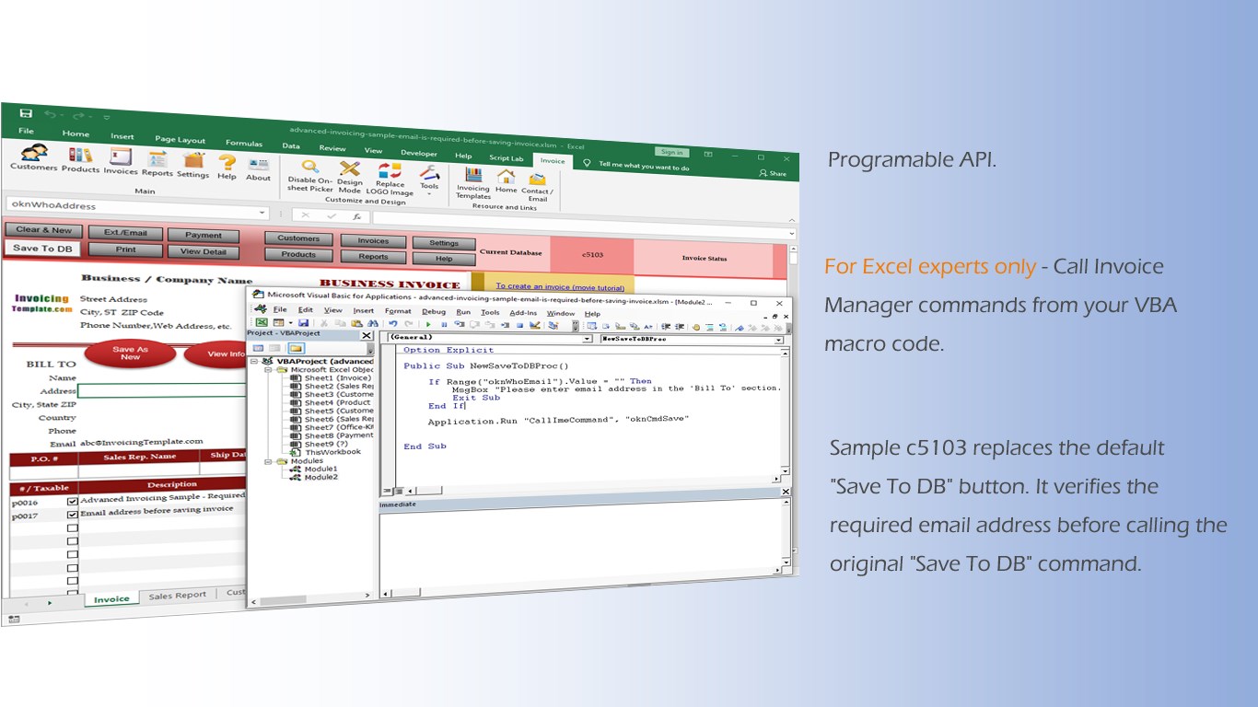Close the Project - VBAProject panel
1258x707 pixels.
pos(367,335)
